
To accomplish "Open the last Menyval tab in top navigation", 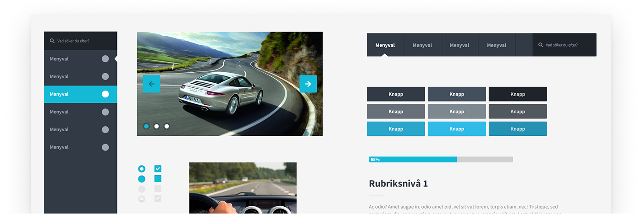I will tap(497, 45).
